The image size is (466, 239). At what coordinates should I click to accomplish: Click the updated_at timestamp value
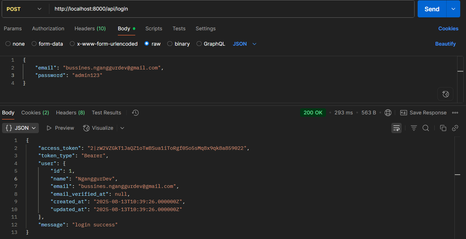coord(138,209)
